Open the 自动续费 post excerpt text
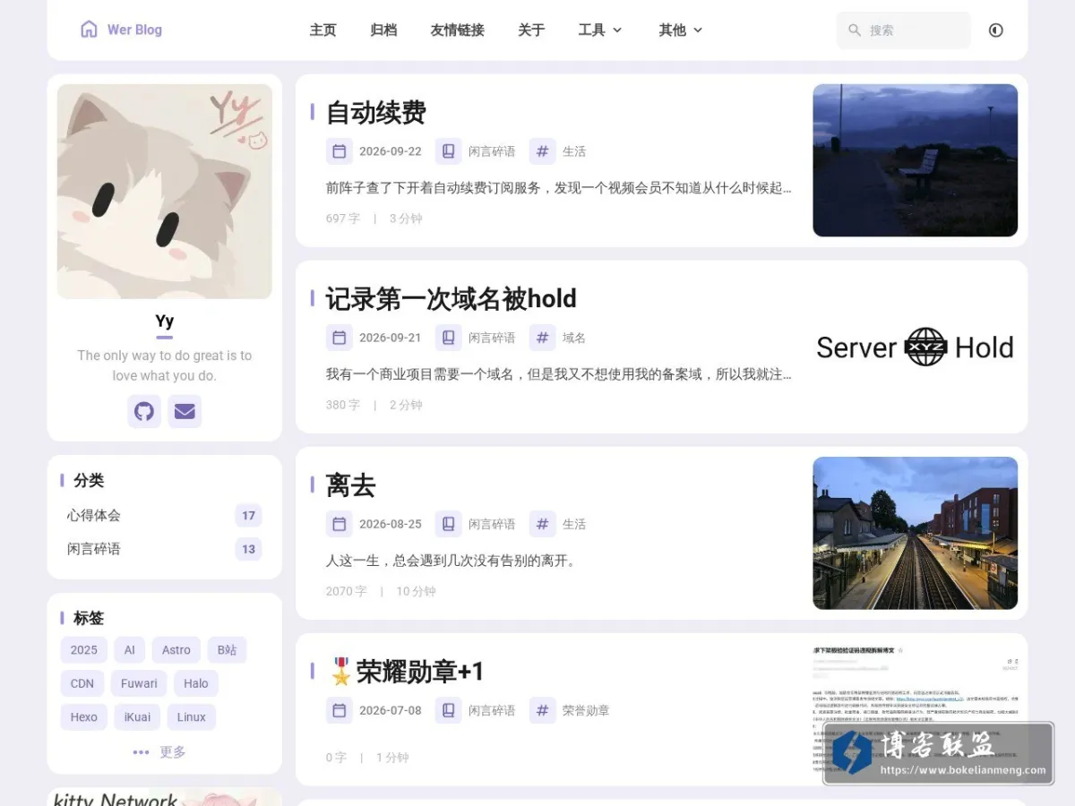Image resolution: width=1075 pixels, height=806 pixels. (559, 188)
